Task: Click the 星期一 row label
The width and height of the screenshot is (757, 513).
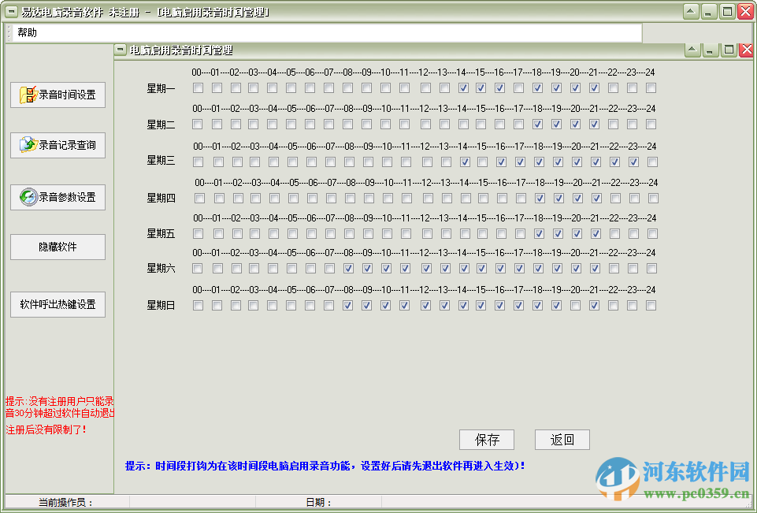Action: point(161,88)
